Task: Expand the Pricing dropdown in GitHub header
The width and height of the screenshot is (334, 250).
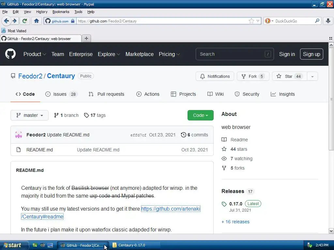Action: pyautogui.click(x=169, y=54)
